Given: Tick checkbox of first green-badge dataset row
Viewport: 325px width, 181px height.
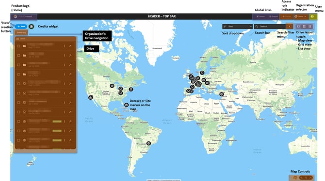Looking at the screenshot, I should [18, 121].
